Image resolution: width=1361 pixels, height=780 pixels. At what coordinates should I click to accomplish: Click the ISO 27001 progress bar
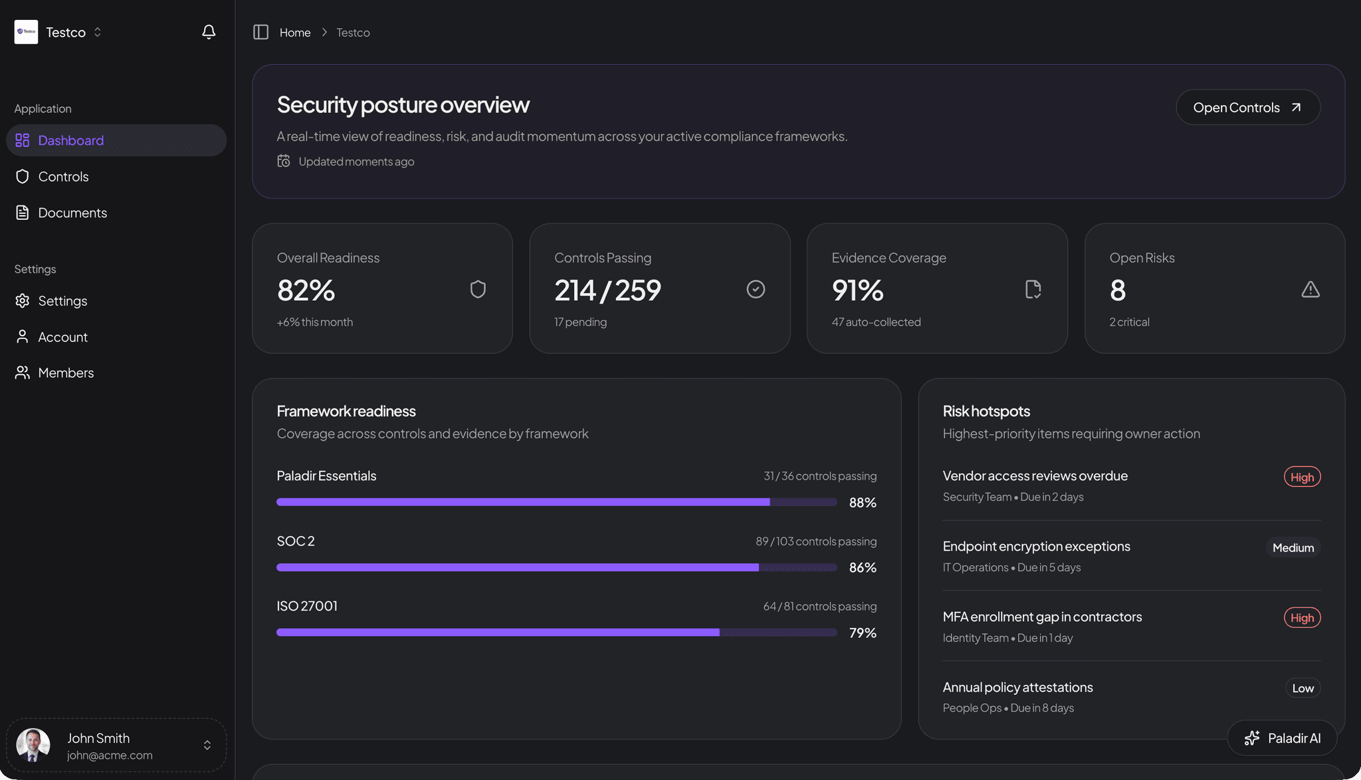click(x=557, y=633)
